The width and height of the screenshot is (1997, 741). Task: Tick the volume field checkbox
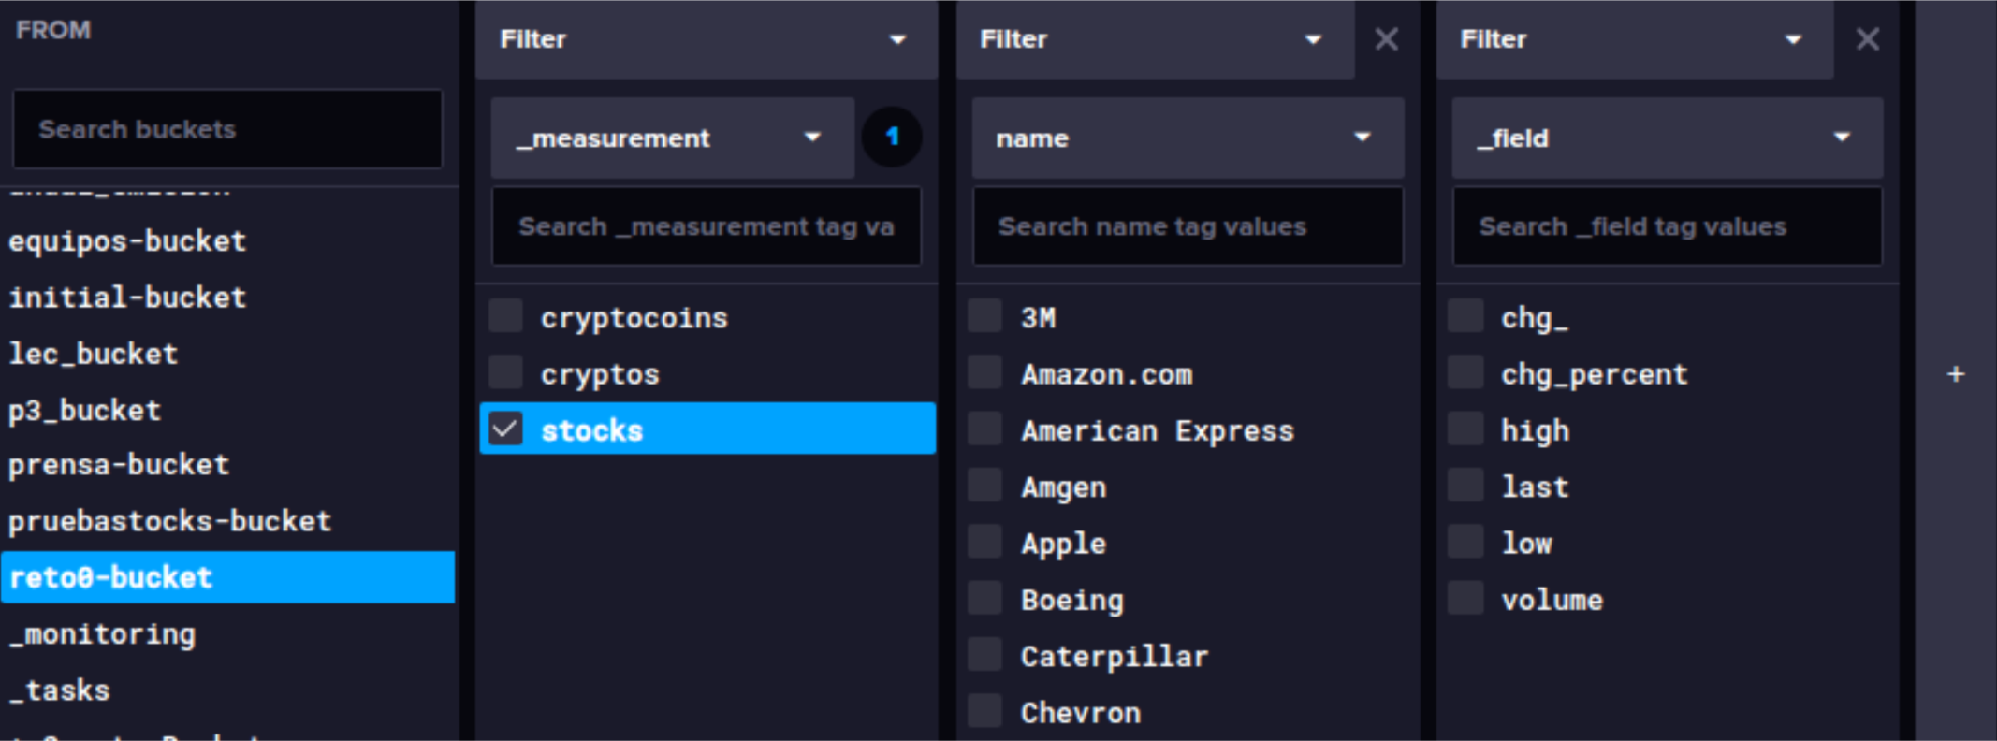coord(1465,599)
